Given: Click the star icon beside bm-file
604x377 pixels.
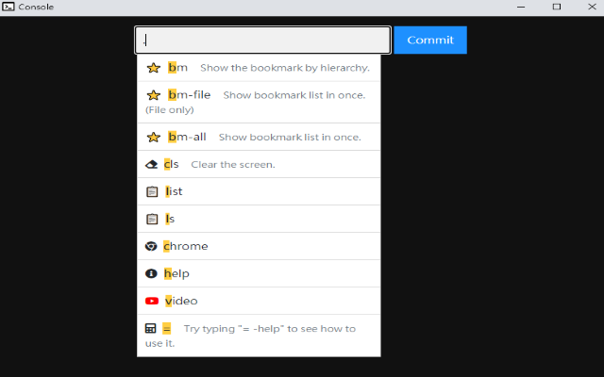Looking at the screenshot, I should click(x=153, y=95).
